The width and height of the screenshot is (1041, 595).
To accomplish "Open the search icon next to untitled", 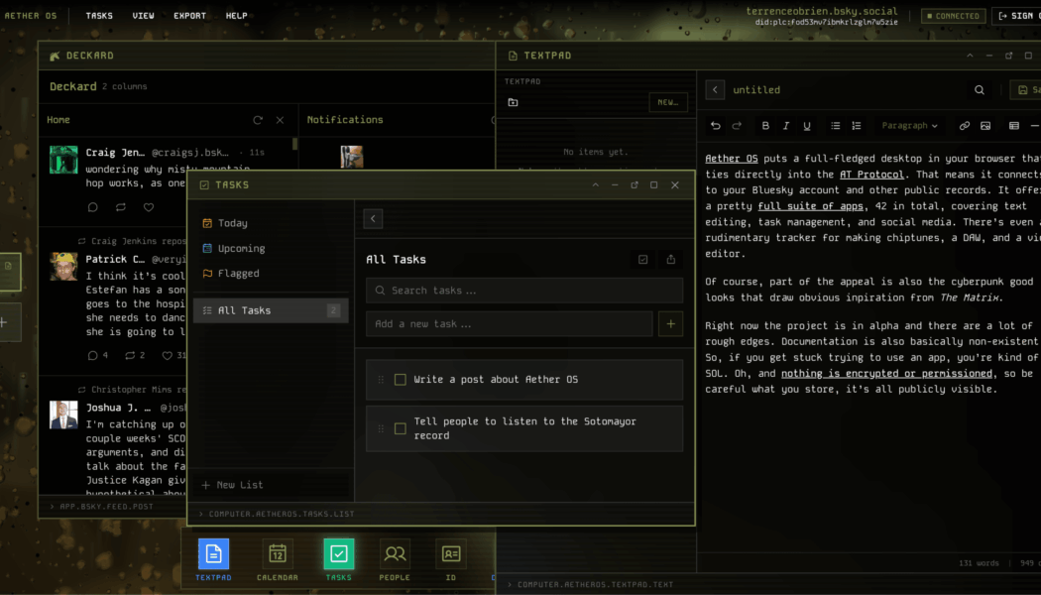I will pos(979,89).
